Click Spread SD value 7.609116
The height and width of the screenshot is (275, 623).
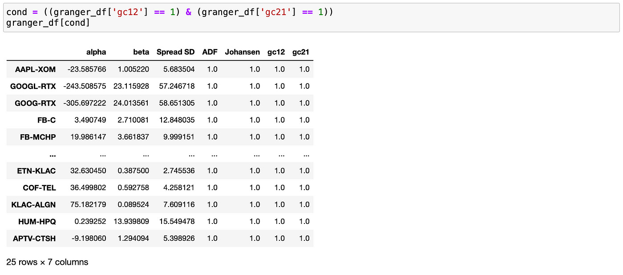pyautogui.click(x=178, y=204)
